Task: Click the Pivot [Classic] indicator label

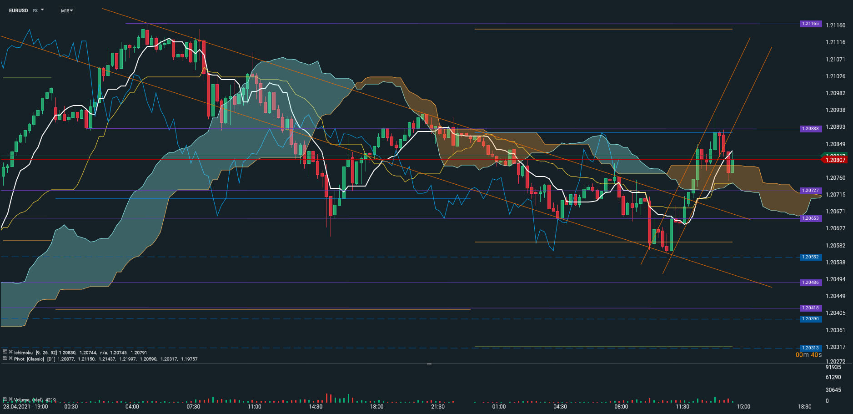Action: pyautogui.click(x=29, y=359)
